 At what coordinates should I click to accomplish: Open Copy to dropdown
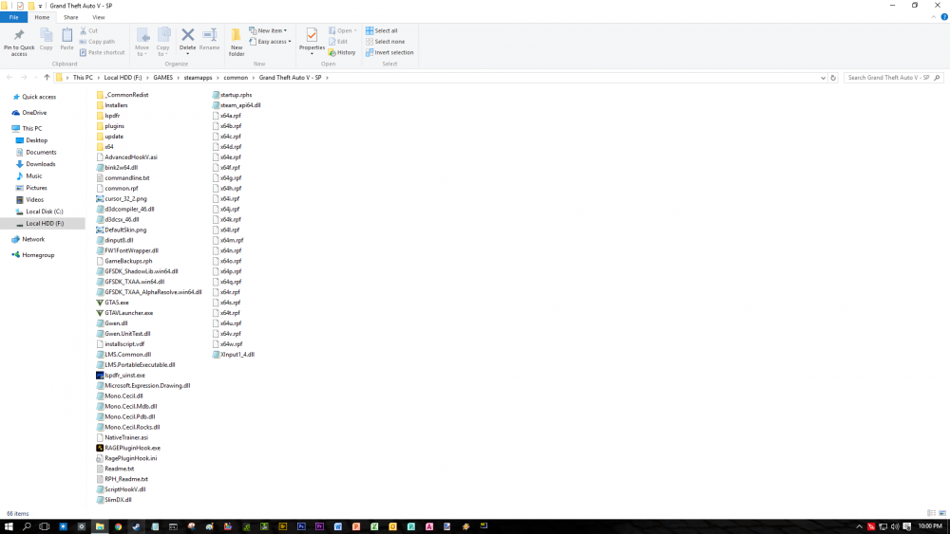[163, 43]
